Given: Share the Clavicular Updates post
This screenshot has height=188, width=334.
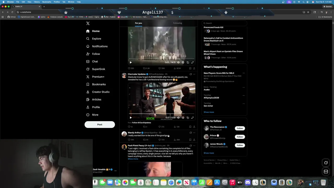Looking at the screenshot, I should (x=194, y=127).
